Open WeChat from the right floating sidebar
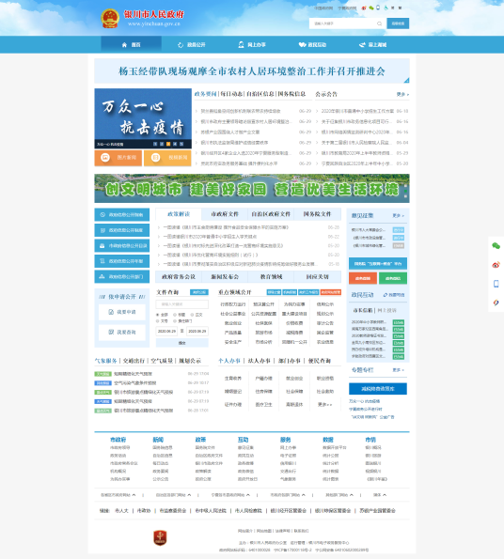The height and width of the screenshot is (559, 504). click(x=496, y=245)
